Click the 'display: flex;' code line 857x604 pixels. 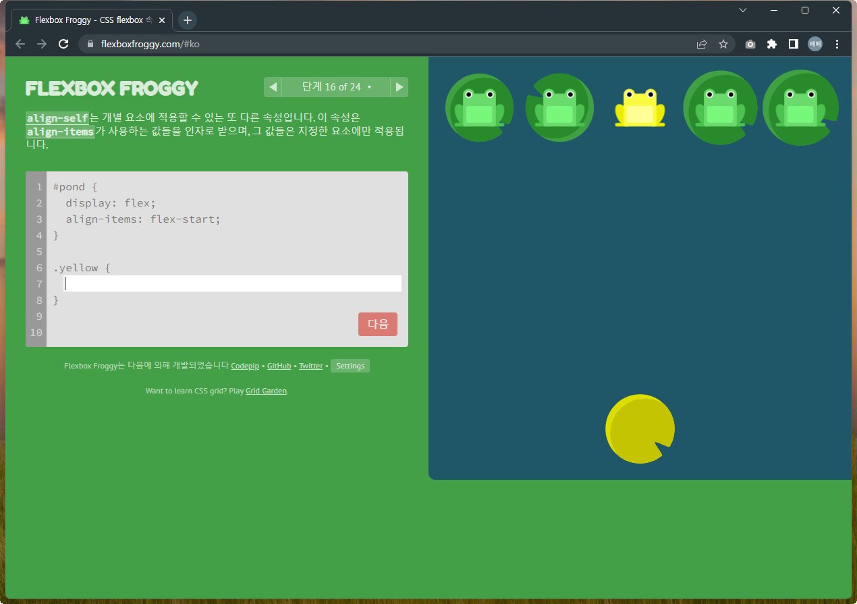pos(111,203)
